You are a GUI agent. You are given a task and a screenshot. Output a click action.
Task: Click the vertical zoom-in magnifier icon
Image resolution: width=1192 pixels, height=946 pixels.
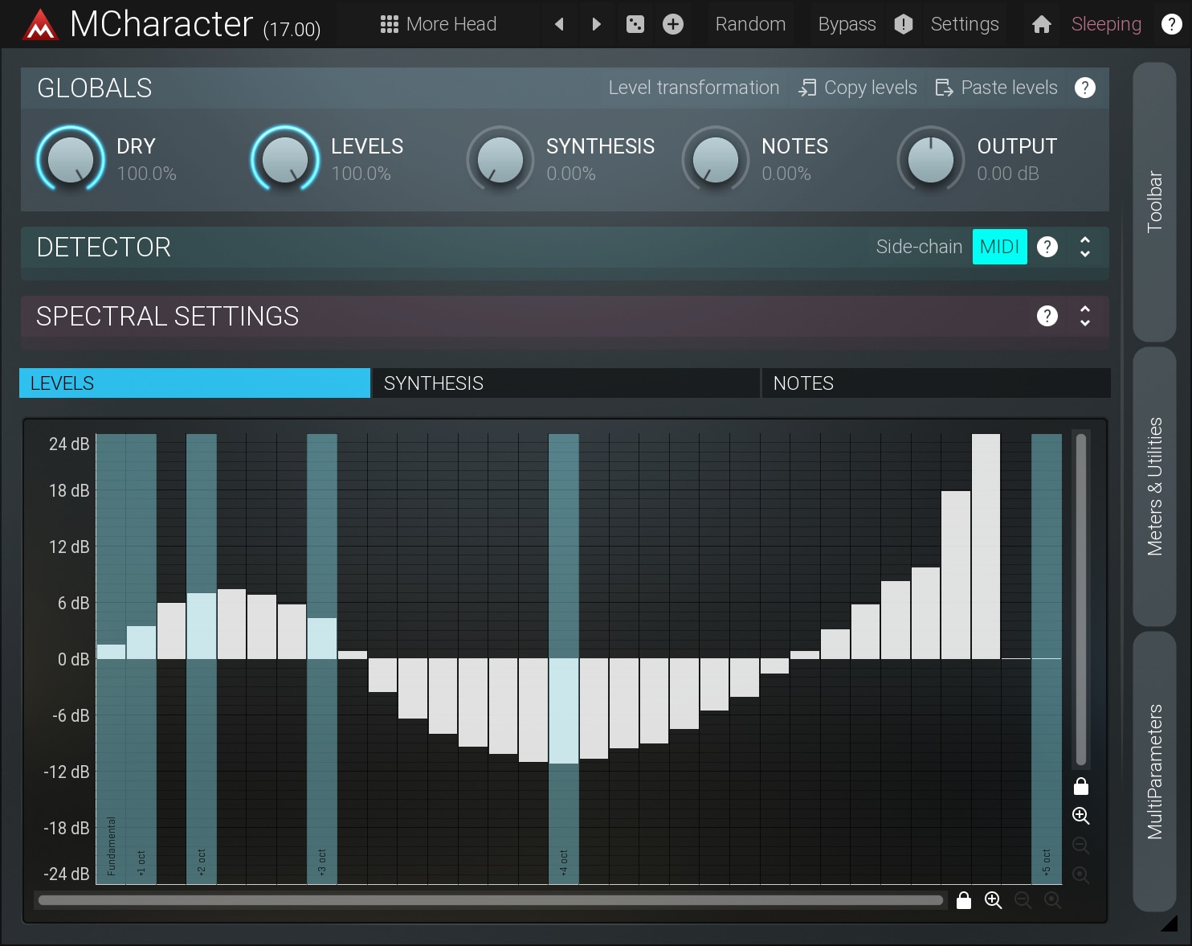(1081, 816)
